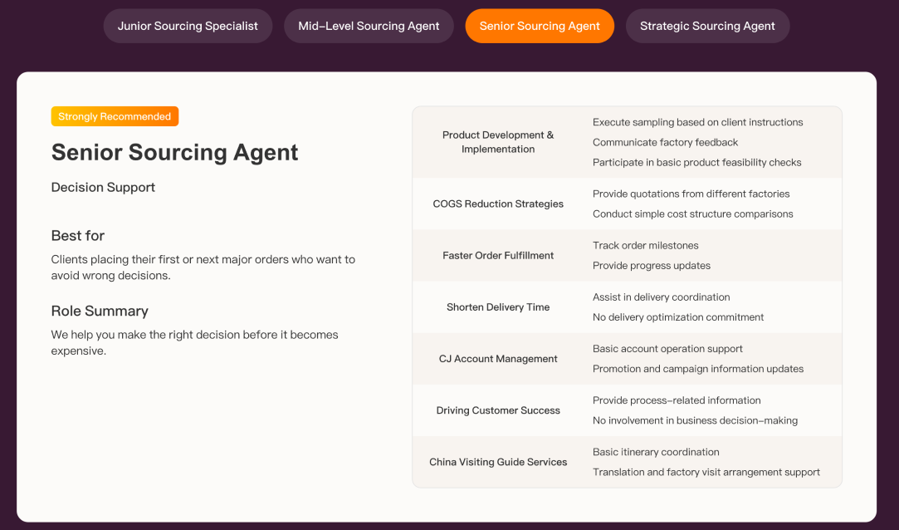Select the Product Development & Implementation row
Viewport: 899px width, 530px height.
click(x=498, y=142)
